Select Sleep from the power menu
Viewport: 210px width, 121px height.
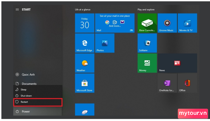pyautogui.click(x=38, y=90)
